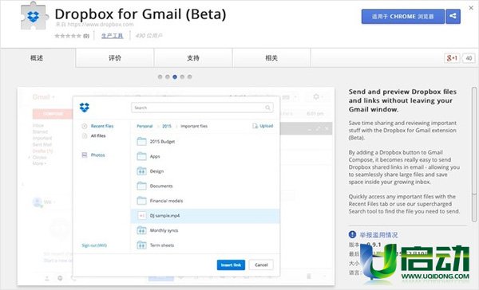
Task: Click the gear icon in the Gmail background
Action: coord(316,96)
